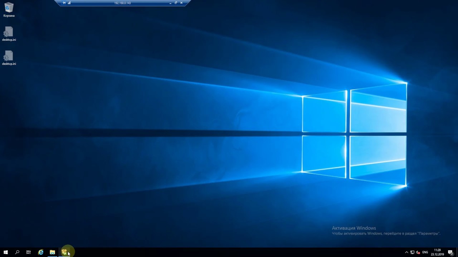Viewport: 458px width, 257px height.
Task: Open the network status tray icon
Action: pos(412,252)
